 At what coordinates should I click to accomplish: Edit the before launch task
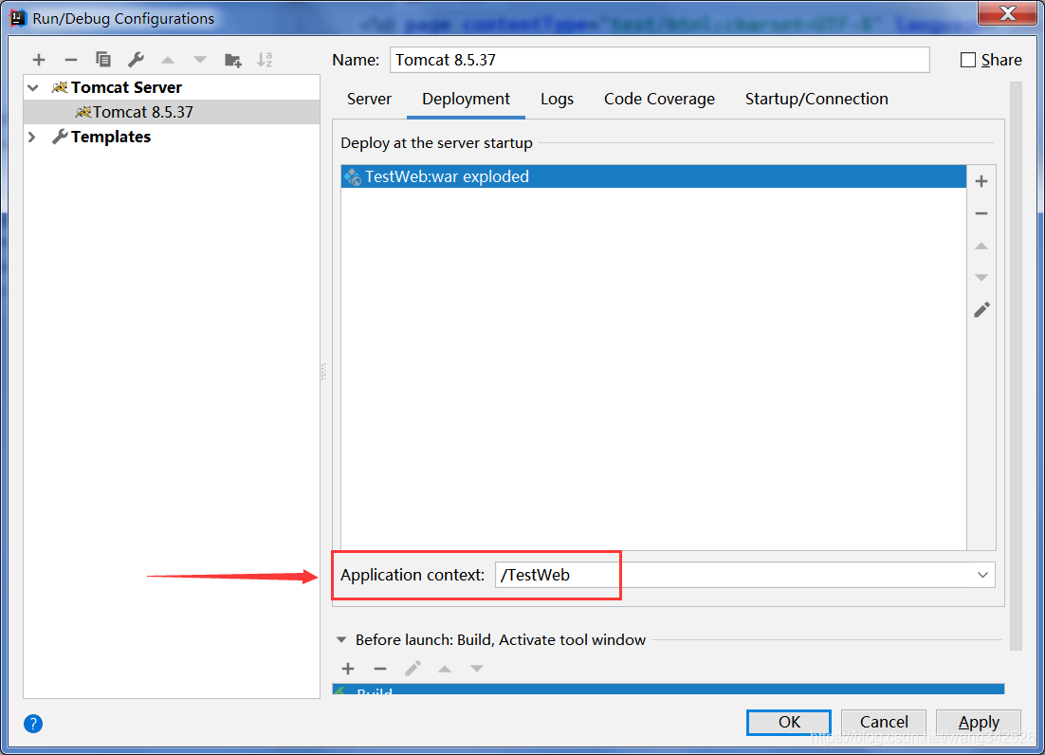[x=412, y=669]
